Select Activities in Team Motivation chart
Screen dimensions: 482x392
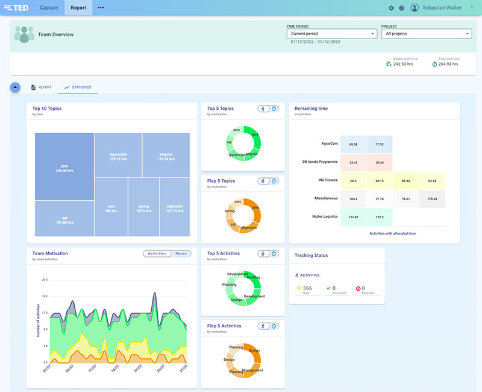[x=157, y=253]
